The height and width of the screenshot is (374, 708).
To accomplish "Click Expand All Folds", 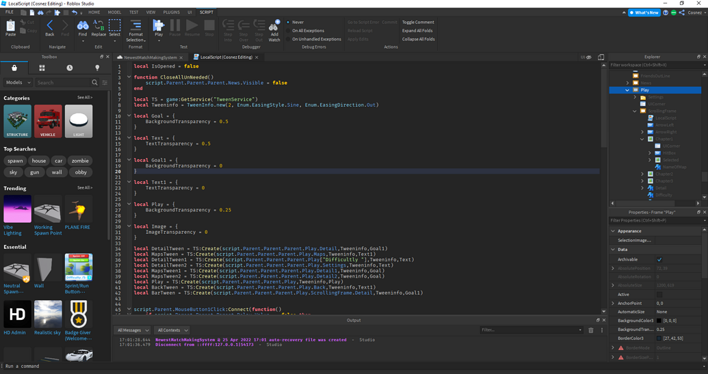I will point(417,31).
